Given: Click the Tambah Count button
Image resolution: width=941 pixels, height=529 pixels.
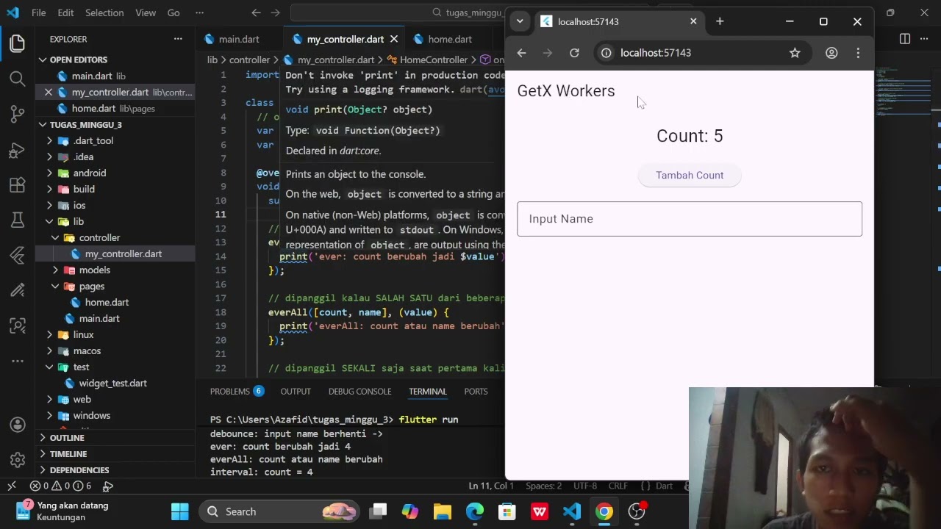Looking at the screenshot, I should pos(690,175).
